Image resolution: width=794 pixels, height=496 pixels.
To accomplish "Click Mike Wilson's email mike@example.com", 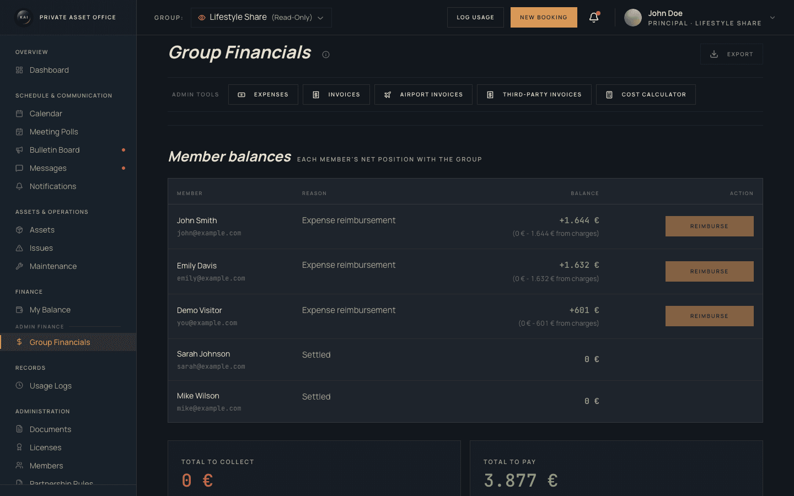I will [x=209, y=408].
